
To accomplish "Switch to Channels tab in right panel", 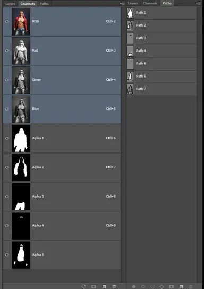I will (x=150, y=3).
